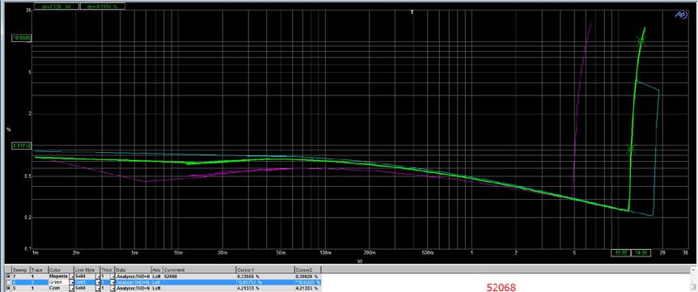Click the AP logo icon in graph corner

(x=679, y=15)
